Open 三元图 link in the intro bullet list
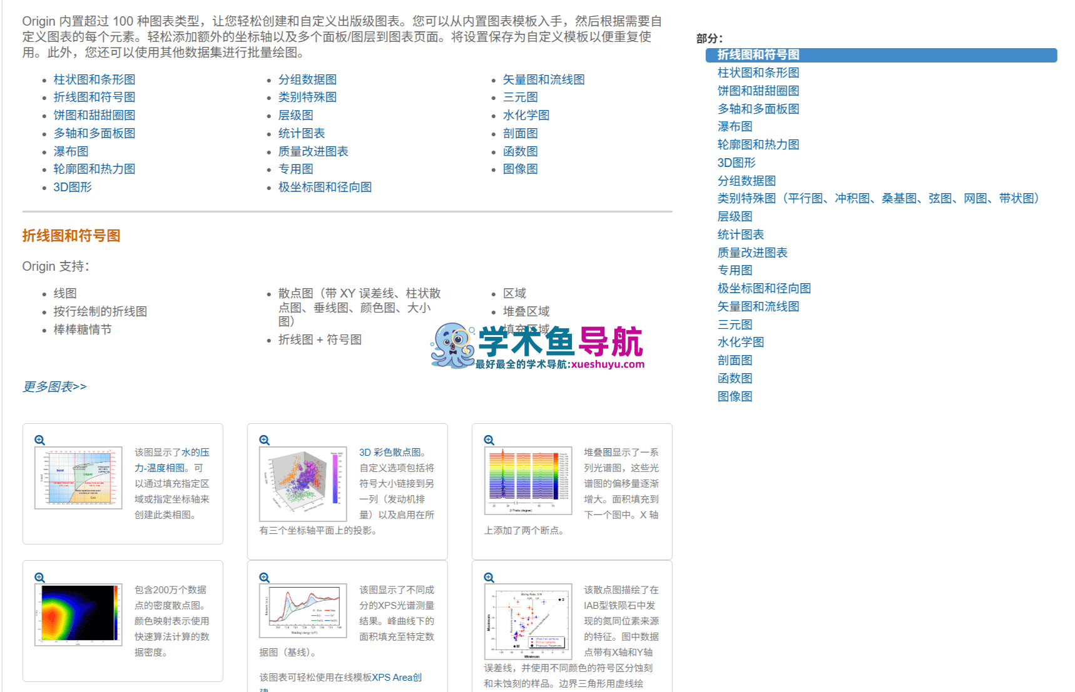 click(x=521, y=98)
